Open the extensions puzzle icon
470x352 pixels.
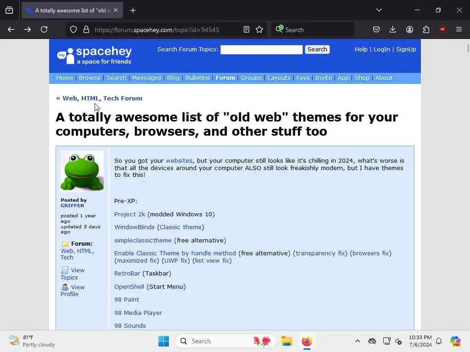pyautogui.click(x=426, y=29)
